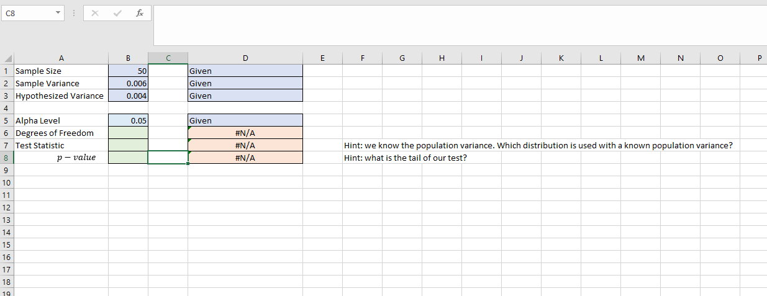Viewport: 767px width, 296px height.
Task: Select the Sample Size value cell 50
Action: pyautogui.click(x=128, y=71)
